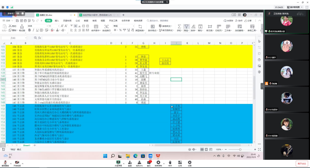Image resolution: width=310 pixels, height=168 pixels.
Task: Click the 离开会议 (Leave Meeting) button
Action: click(302, 163)
